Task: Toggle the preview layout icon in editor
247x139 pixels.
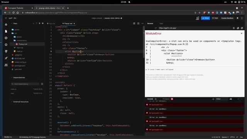Action: click(138, 24)
